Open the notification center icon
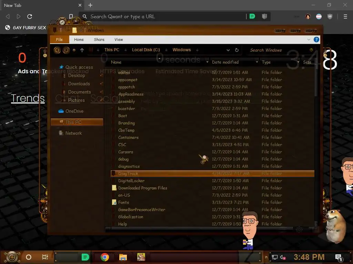 (339, 257)
